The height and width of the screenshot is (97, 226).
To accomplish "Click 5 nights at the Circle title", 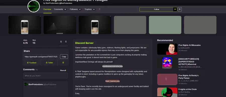I will [x=187, y=89].
